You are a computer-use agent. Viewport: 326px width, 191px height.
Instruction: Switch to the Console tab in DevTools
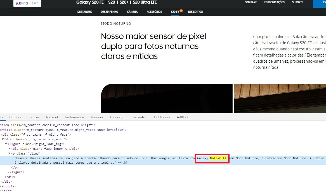point(15,117)
